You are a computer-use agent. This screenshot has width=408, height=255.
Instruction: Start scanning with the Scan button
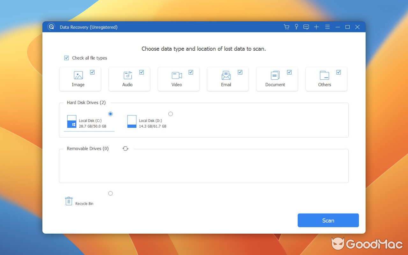coord(328,220)
